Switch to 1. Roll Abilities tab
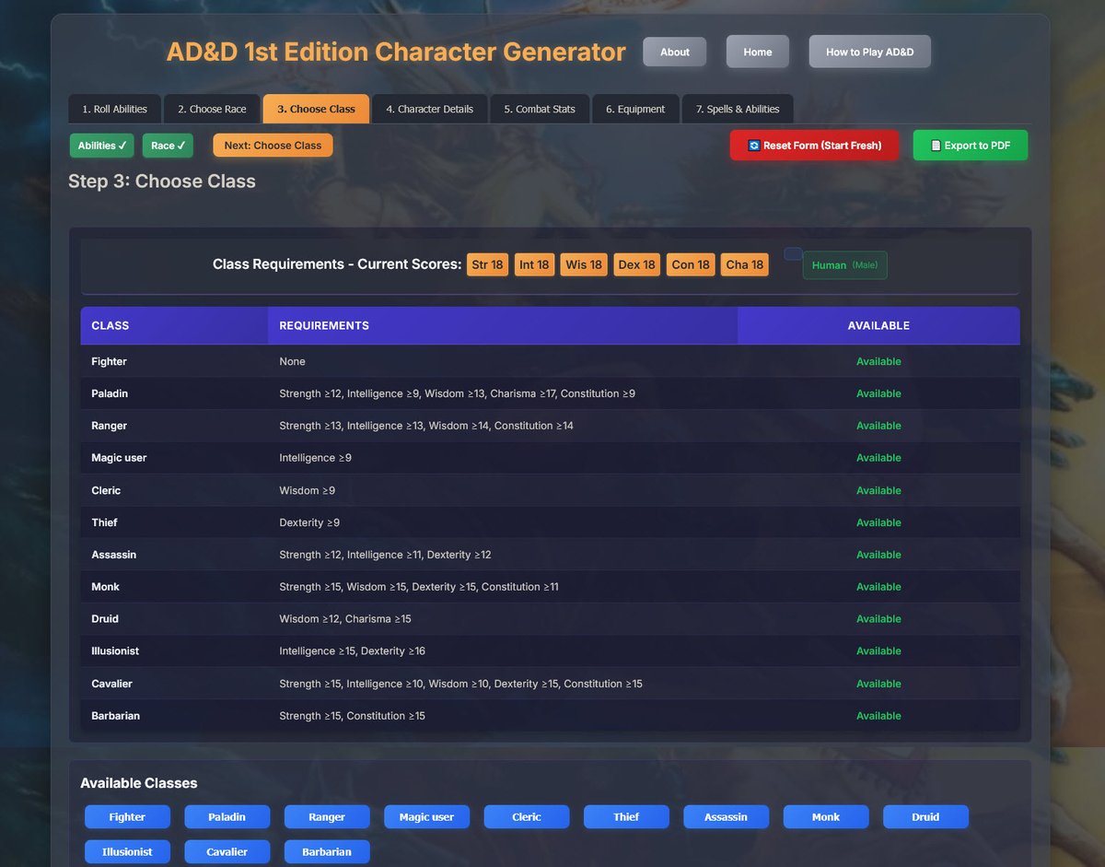The image size is (1105, 867). point(114,109)
